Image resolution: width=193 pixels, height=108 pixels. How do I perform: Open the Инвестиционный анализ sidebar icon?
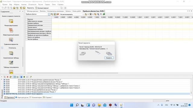click(11, 30)
